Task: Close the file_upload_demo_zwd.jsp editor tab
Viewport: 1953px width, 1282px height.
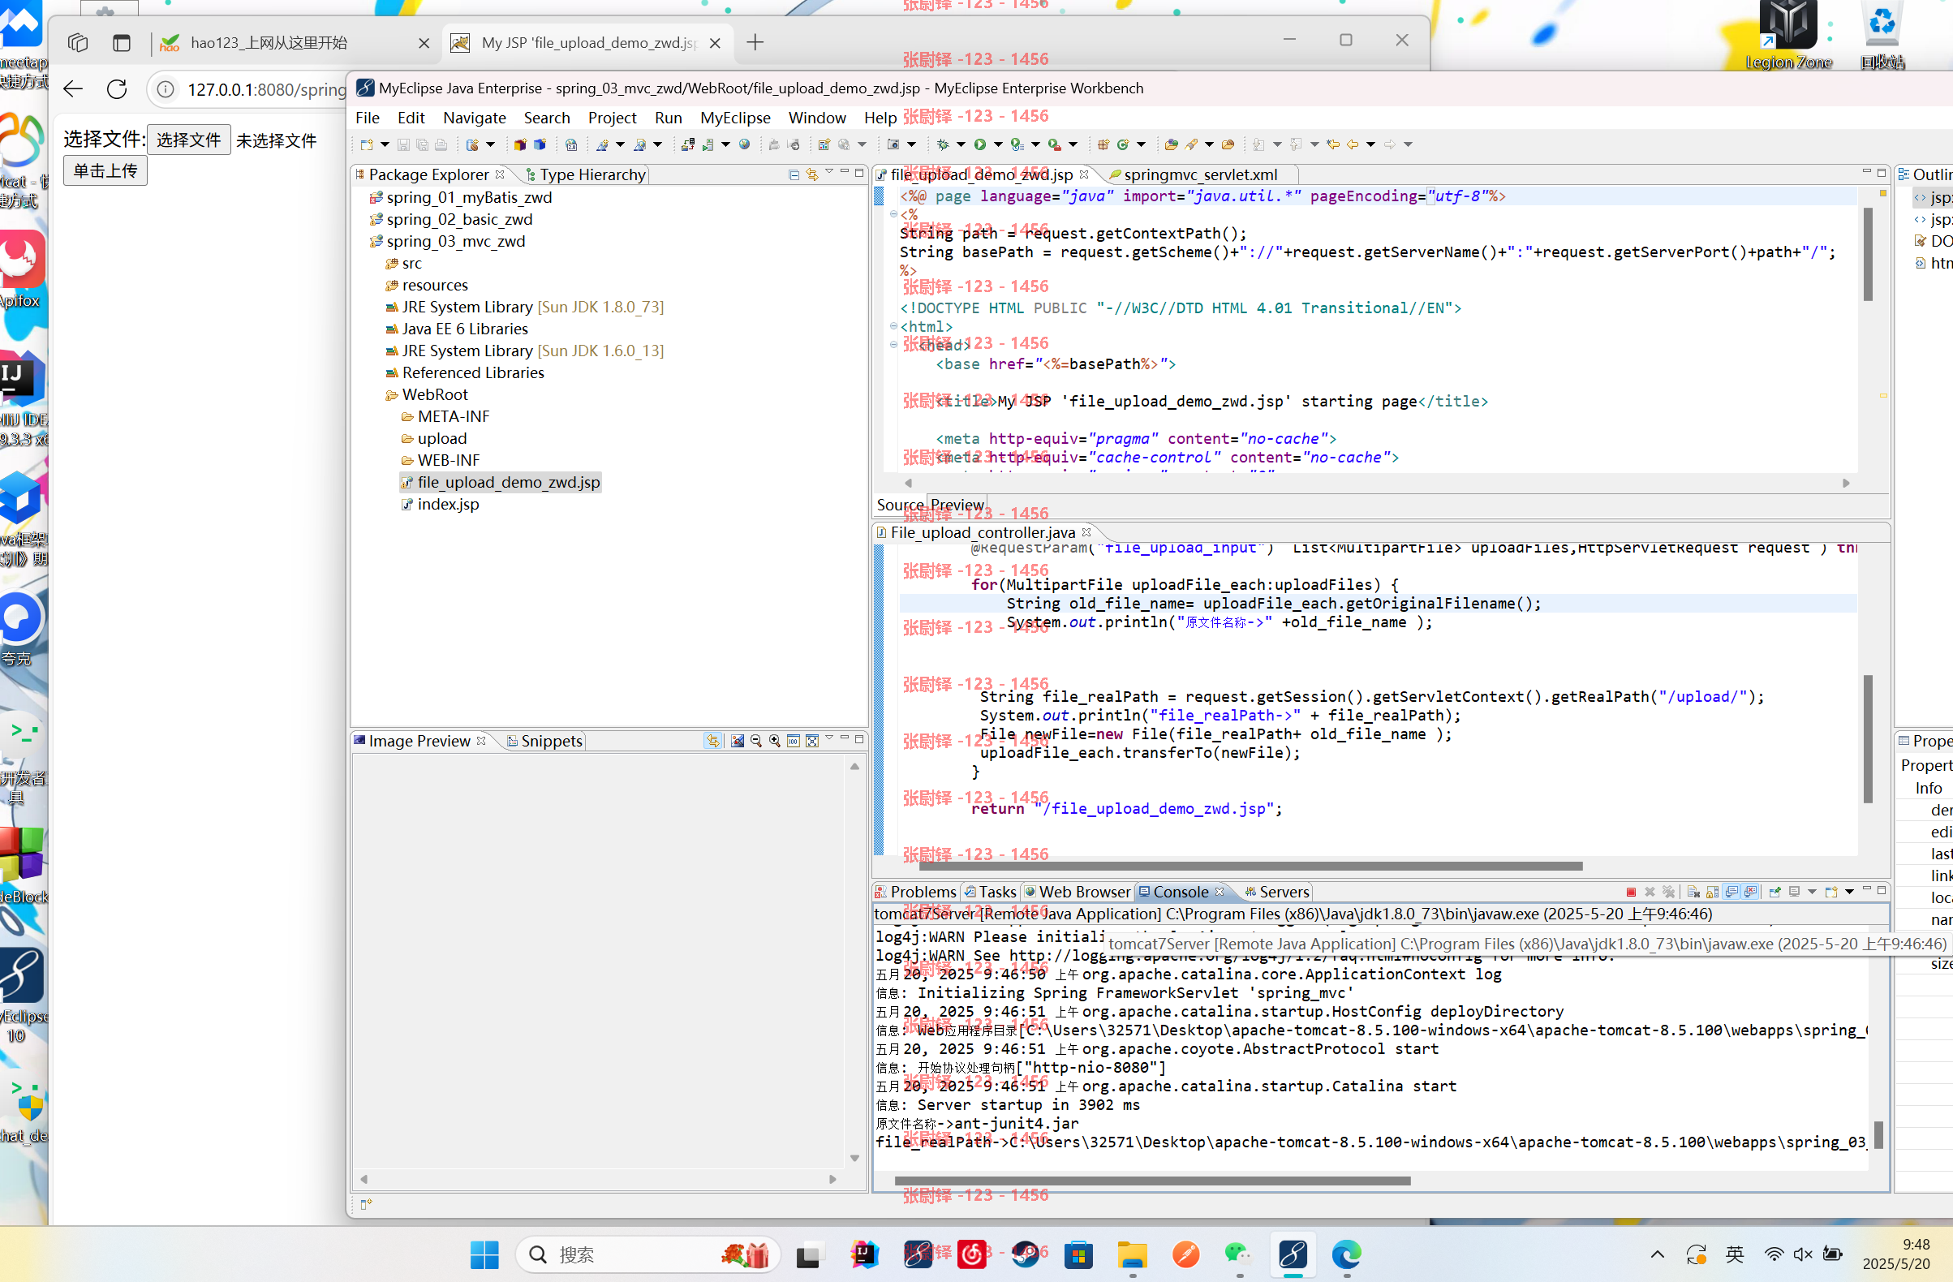Action: [x=1084, y=174]
